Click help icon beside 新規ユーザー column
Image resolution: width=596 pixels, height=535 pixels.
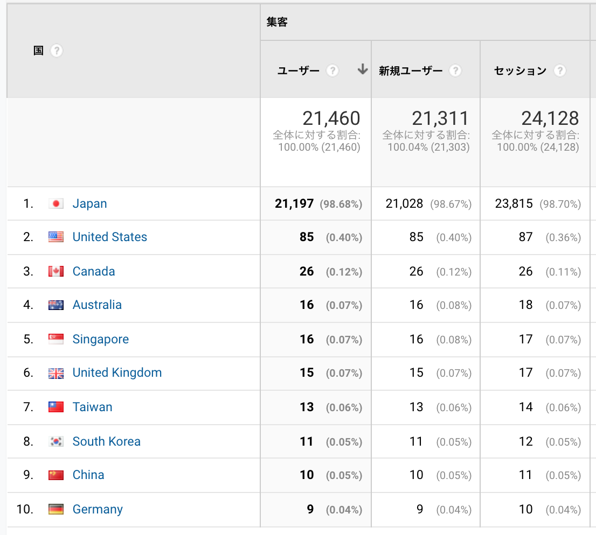click(x=455, y=71)
